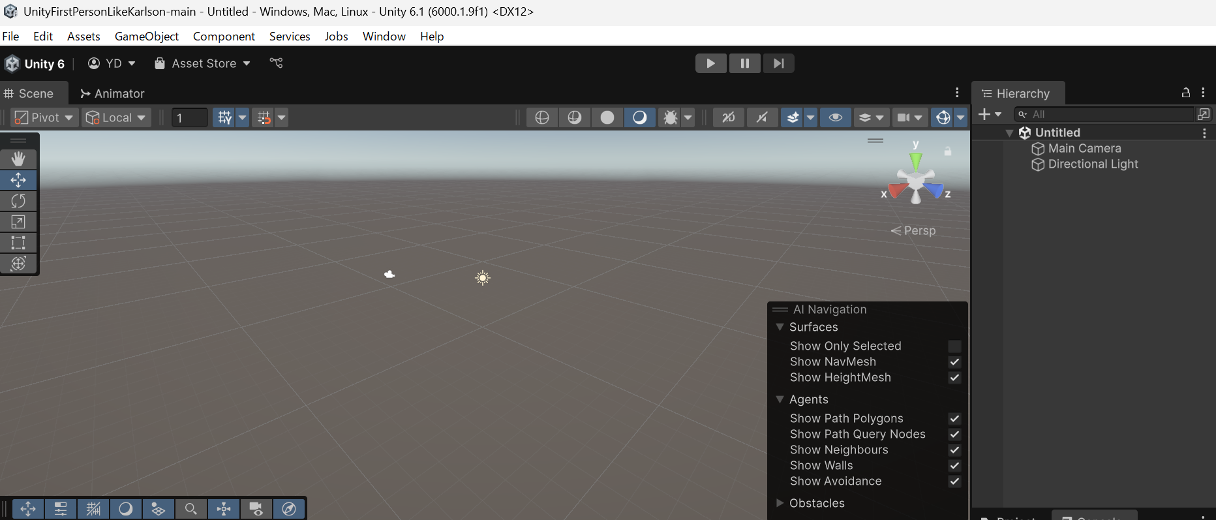
Task: Select the Rect transform tool
Action: [18, 243]
